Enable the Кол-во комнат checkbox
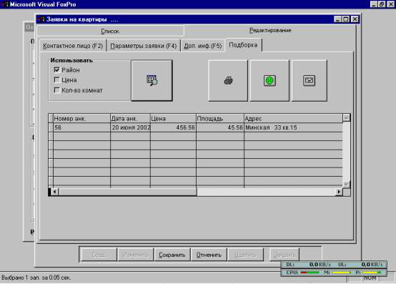This screenshot has height=284, width=396. pyautogui.click(x=56, y=90)
